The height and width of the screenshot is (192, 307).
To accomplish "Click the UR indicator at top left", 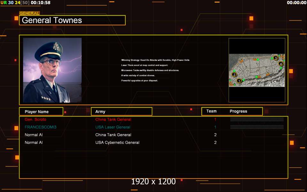I will [x=4, y=3].
